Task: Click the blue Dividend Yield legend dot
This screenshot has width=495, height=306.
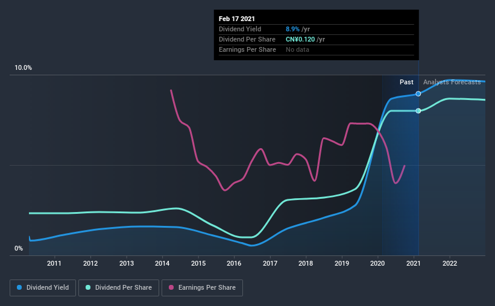Action: pyautogui.click(x=19, y=287)
